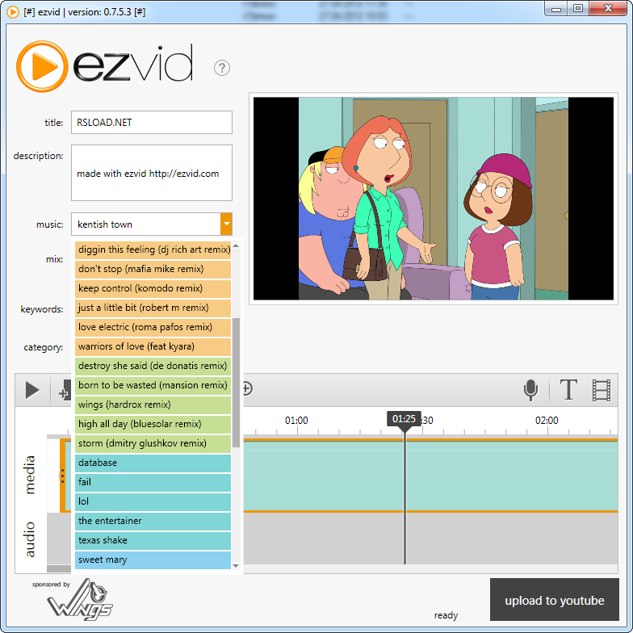The image size is (633, 633).
Task: Minimize the ezvid window
Action: 556,9
